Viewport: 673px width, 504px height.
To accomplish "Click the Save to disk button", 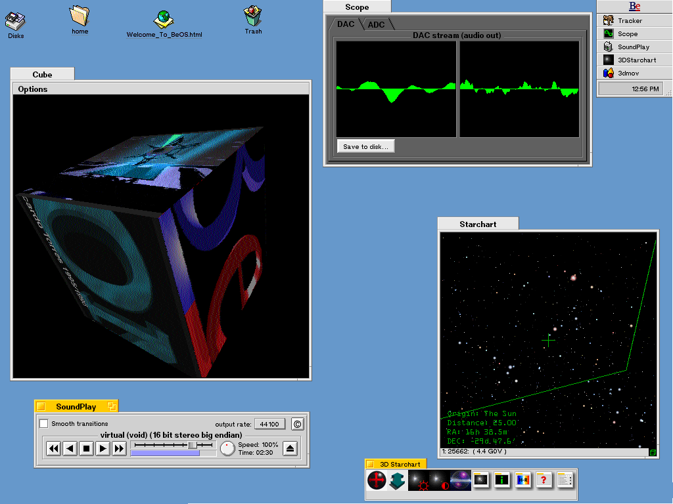I will [365, 147].
